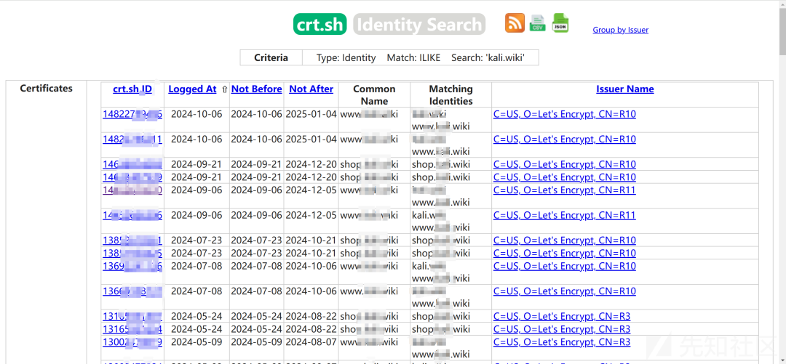
Task: Open the 1316 certificate ID ending in 4
Action: point(132,329)
